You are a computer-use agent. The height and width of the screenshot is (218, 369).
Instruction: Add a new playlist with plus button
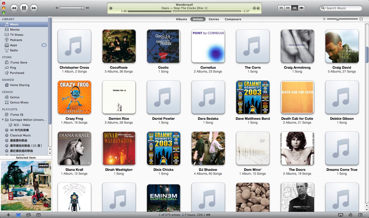(8, 215)
